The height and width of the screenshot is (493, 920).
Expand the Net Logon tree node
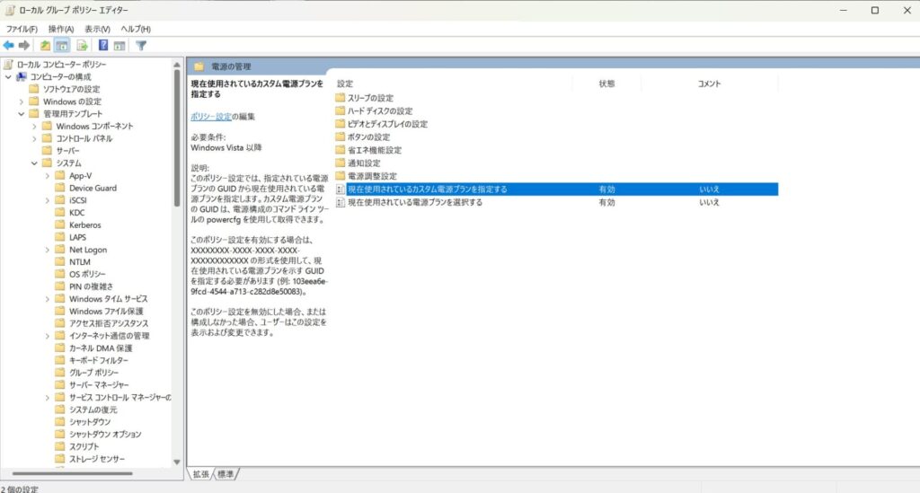pyautogui.click(x=47, y=250)
